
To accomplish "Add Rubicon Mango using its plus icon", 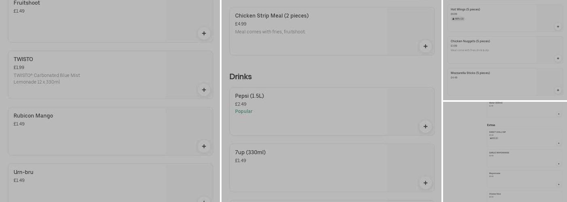I will tap(204, 146).
